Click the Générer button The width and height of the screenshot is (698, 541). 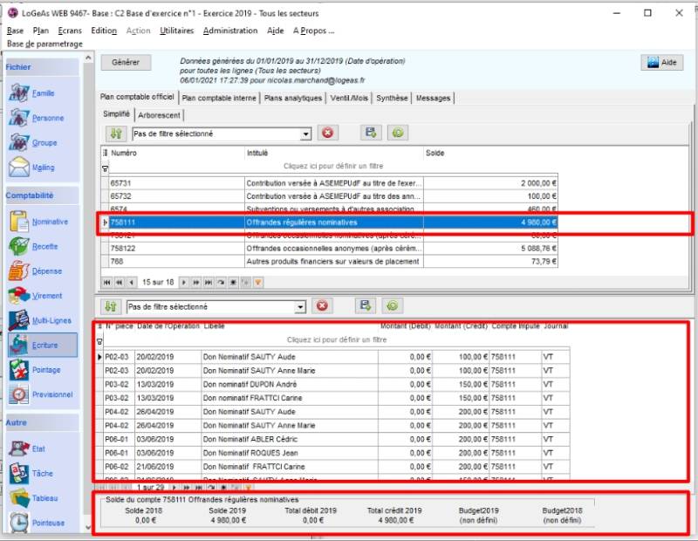pos(126,62)
